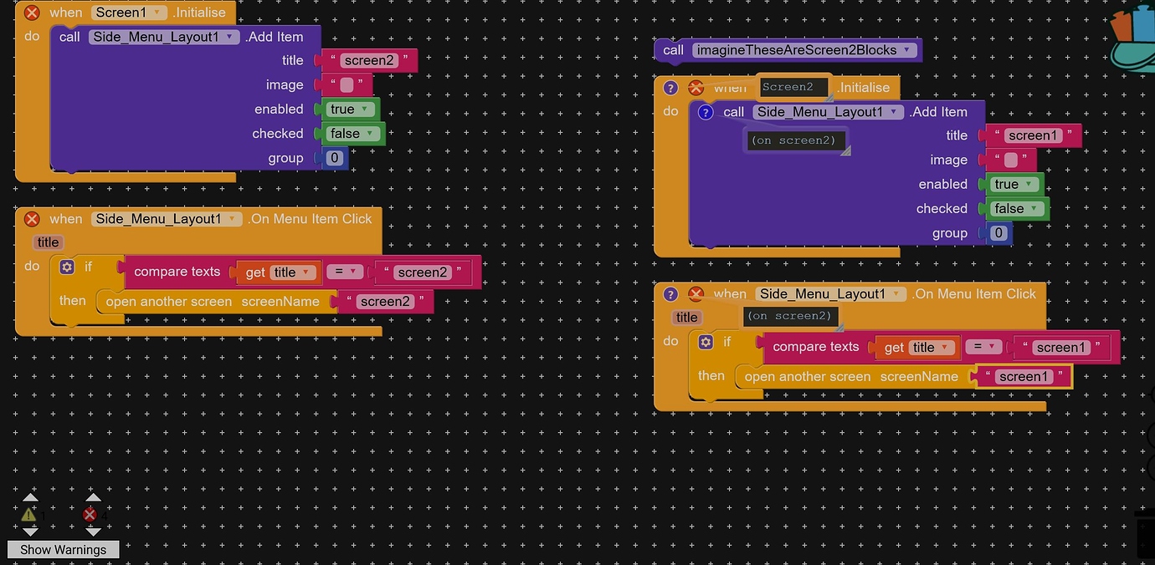
Task: Click the red error badge on Side_Menu_Layout1 click block
Action: 31,219
